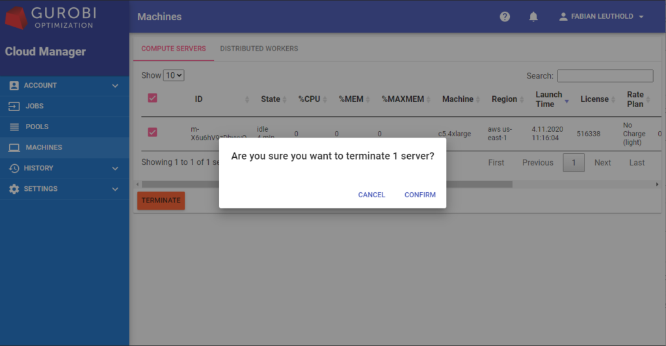Click the Pools sidebar icon
The height and width of the screenshot is (346, 666).
[x=14, y=127]
